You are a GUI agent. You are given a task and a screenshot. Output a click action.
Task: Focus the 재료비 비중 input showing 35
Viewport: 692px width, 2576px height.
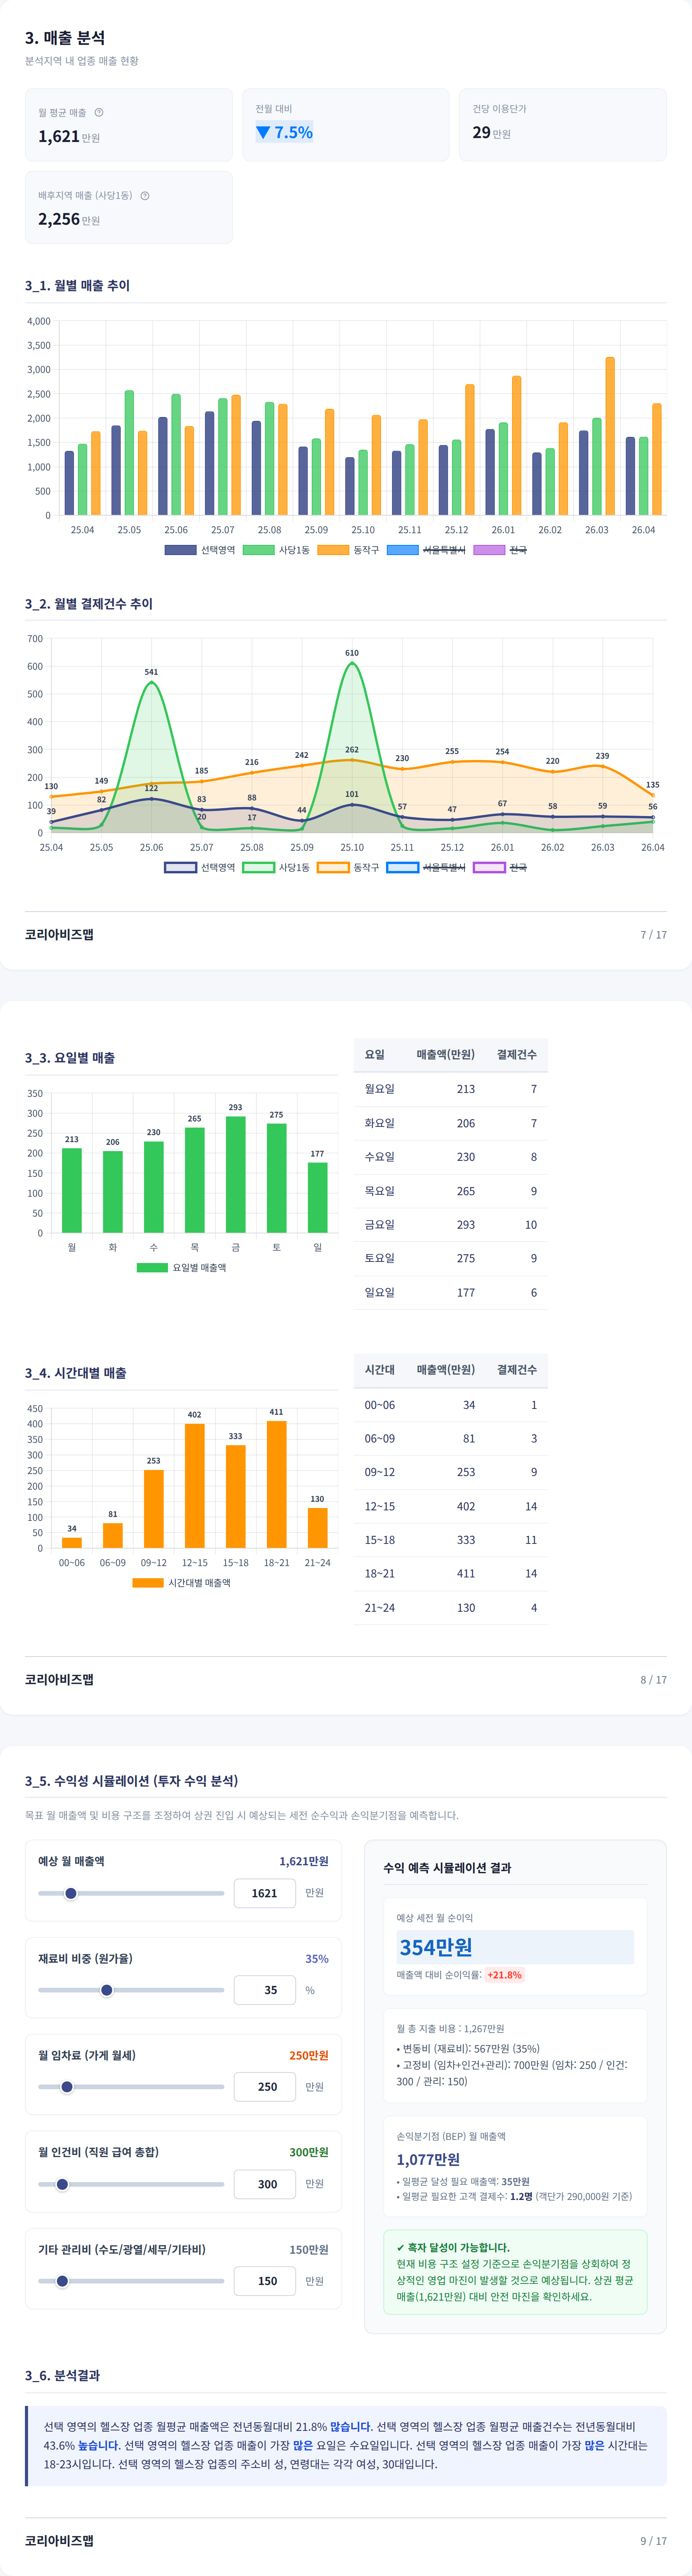coord(265,1990)
